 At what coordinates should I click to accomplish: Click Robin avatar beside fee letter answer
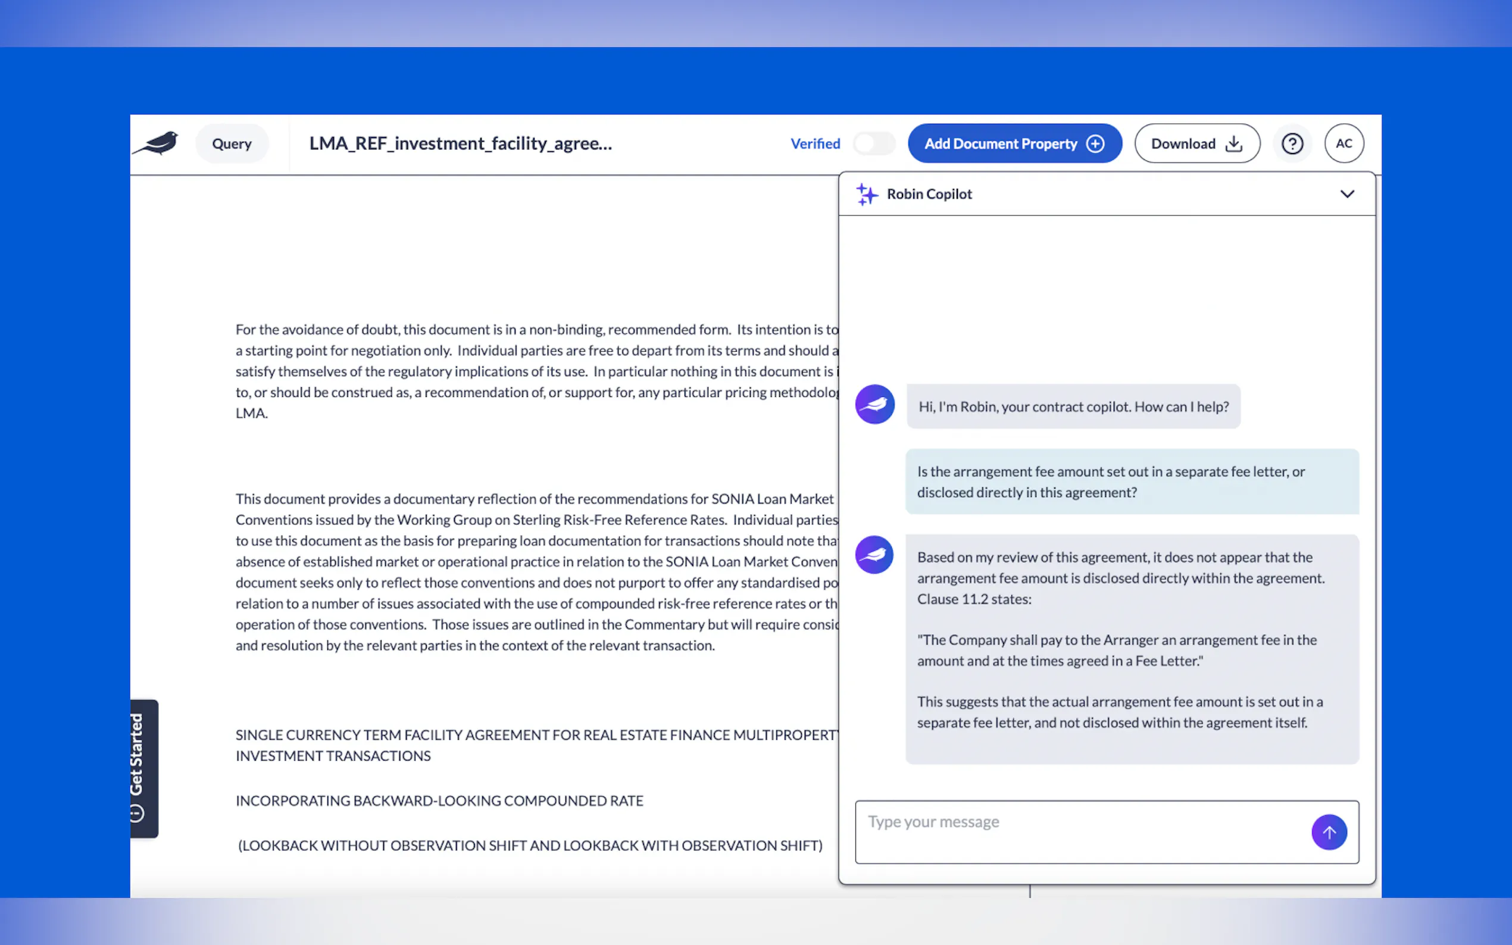click(x=874, y=555)
